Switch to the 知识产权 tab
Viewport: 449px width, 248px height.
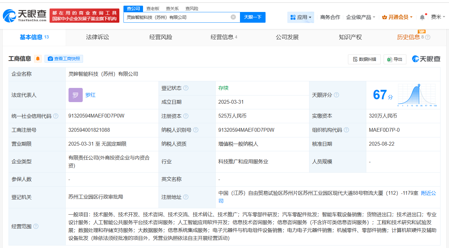[x=350, y=37]
